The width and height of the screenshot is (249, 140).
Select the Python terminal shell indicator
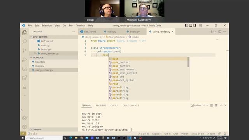(x=196, y=105)
